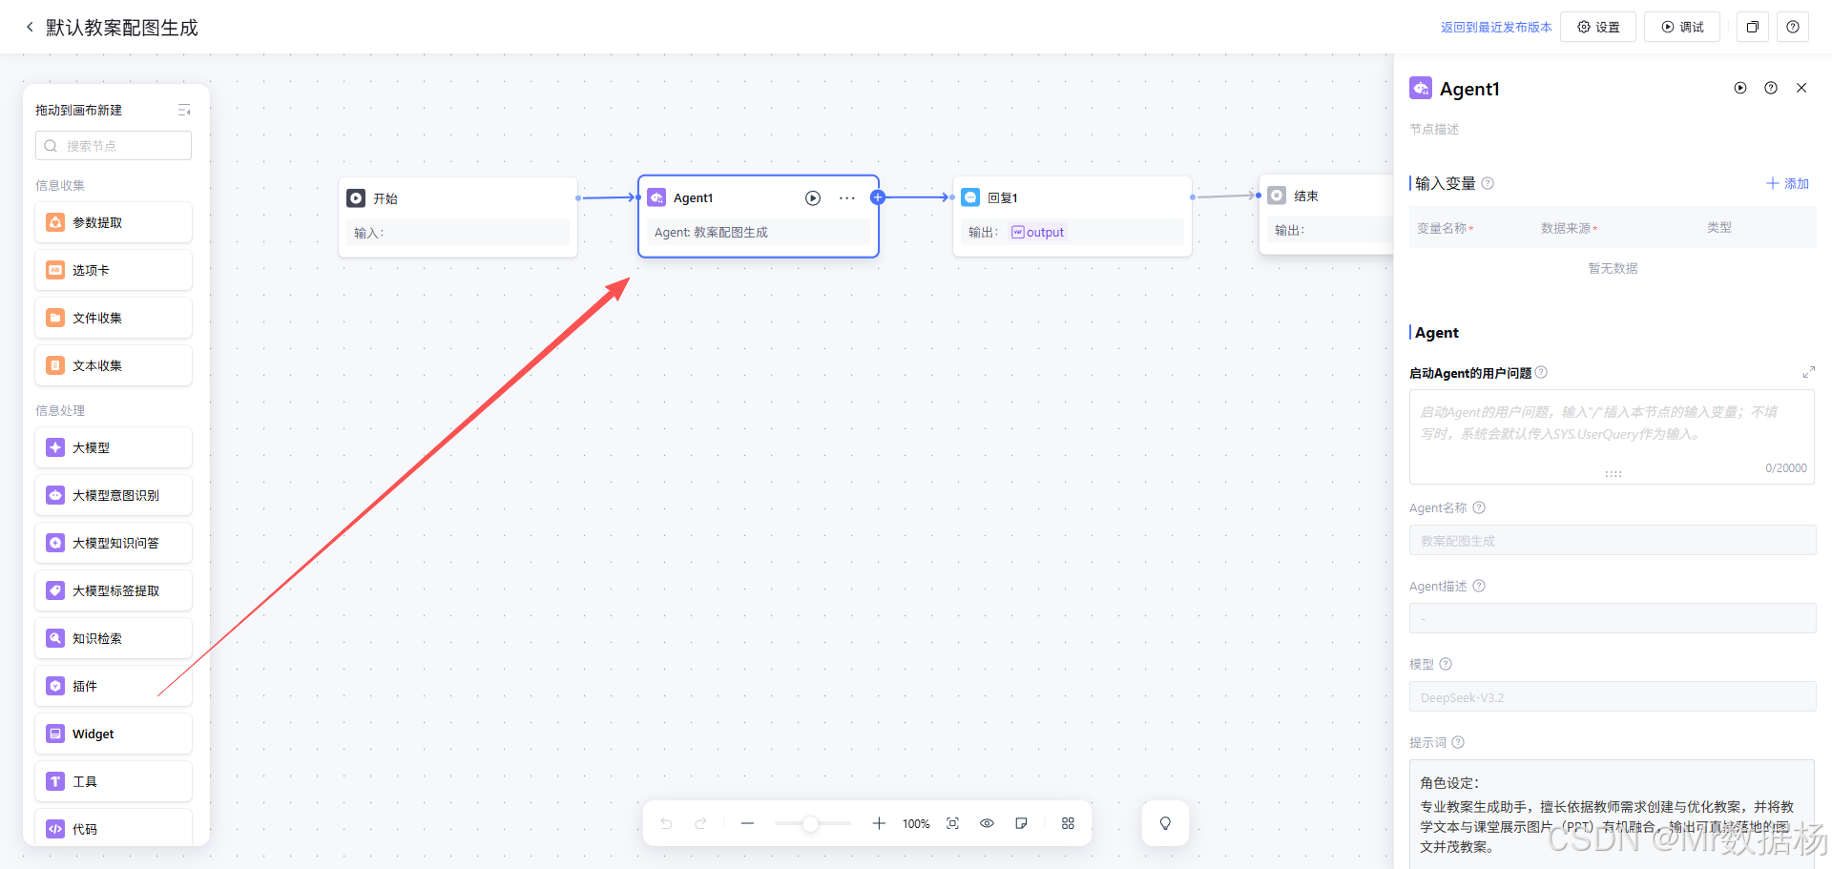Go back using the header arrow
The height and width of the screenshot is (869, 1832).
point(30,27)
